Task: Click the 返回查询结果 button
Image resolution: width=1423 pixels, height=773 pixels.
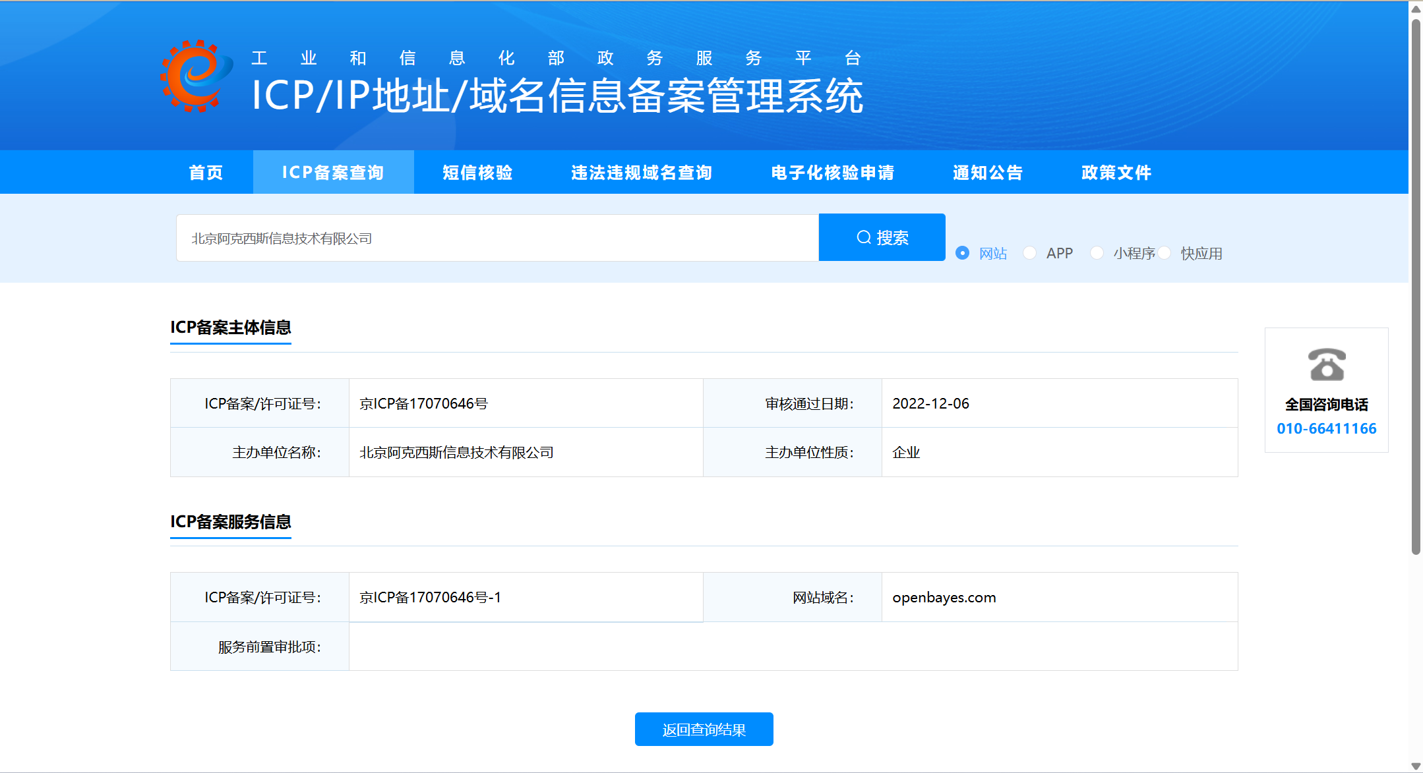Action: [704, 730]
